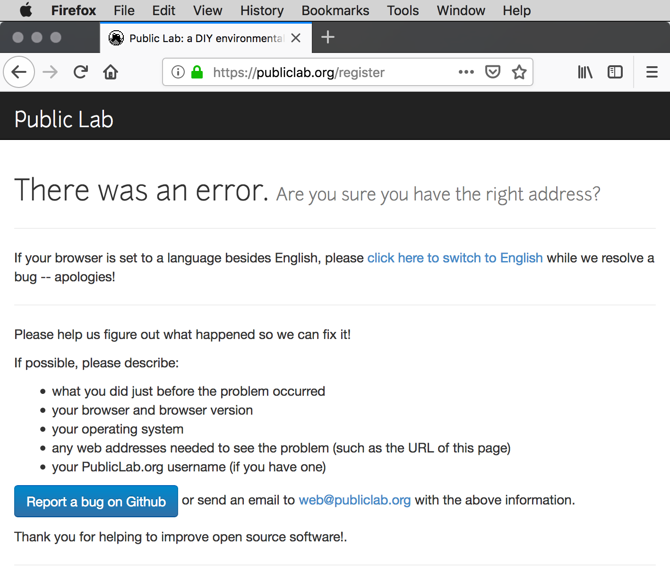
Task: Click 'your operating system' list item
Action: pyautogui.click(x=118, y=429)
